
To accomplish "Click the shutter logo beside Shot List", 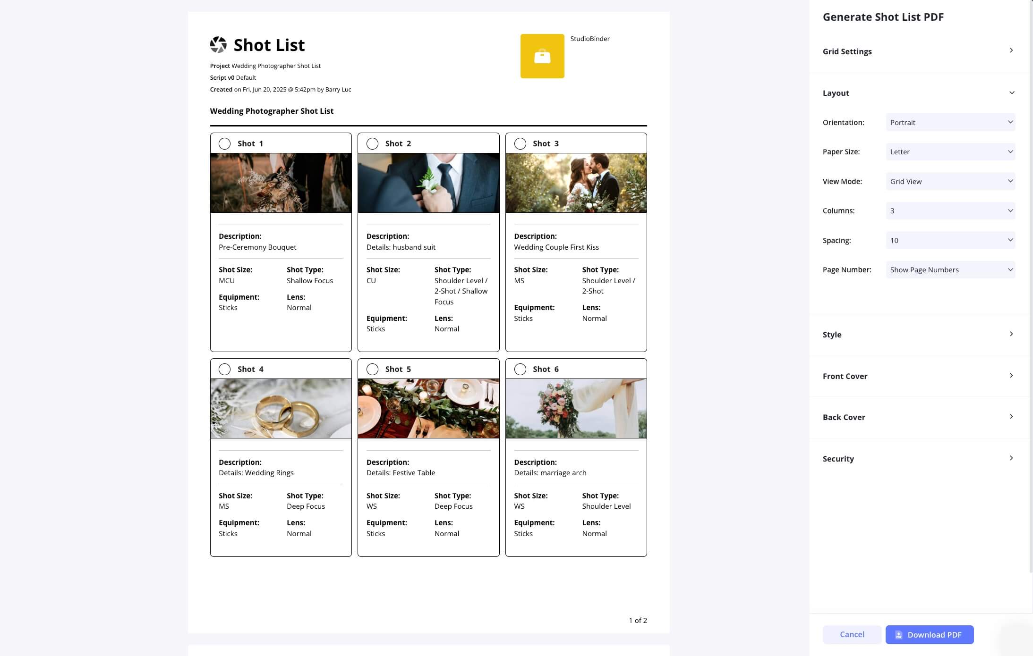I will click(218, 45).
